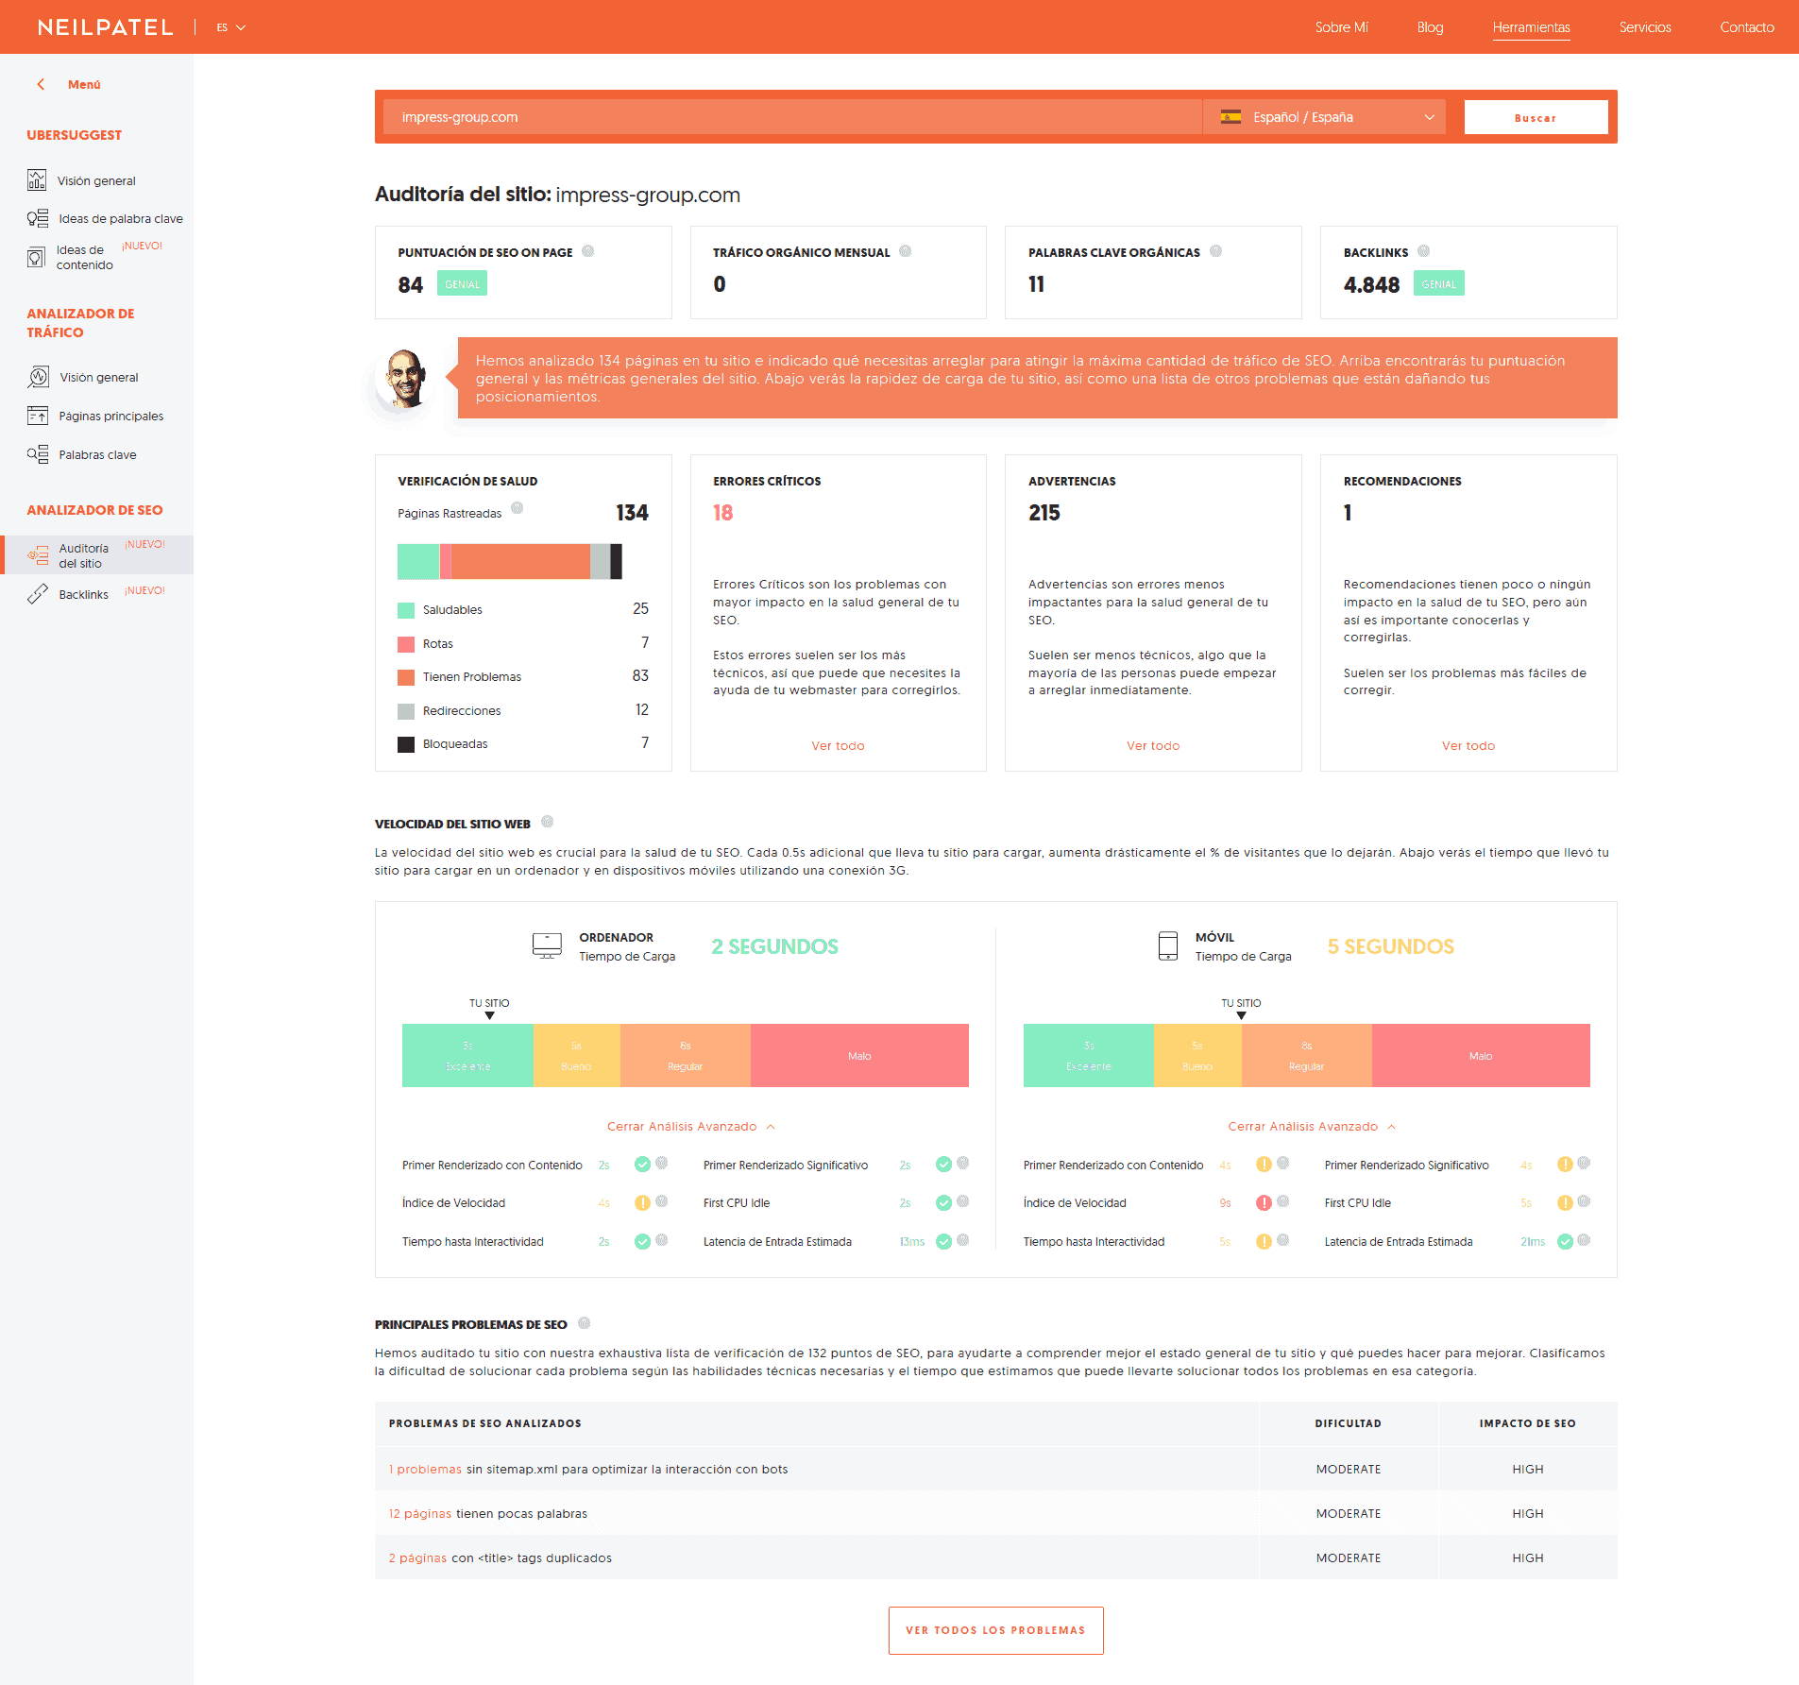Collapse desktop Cerrar Análisis Avanzado
1799x1685 pixels.
(x=690, y=1126)
